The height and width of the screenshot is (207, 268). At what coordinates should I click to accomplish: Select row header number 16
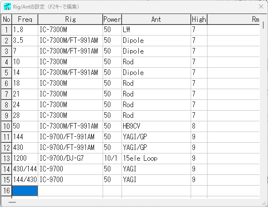[6, 191]
